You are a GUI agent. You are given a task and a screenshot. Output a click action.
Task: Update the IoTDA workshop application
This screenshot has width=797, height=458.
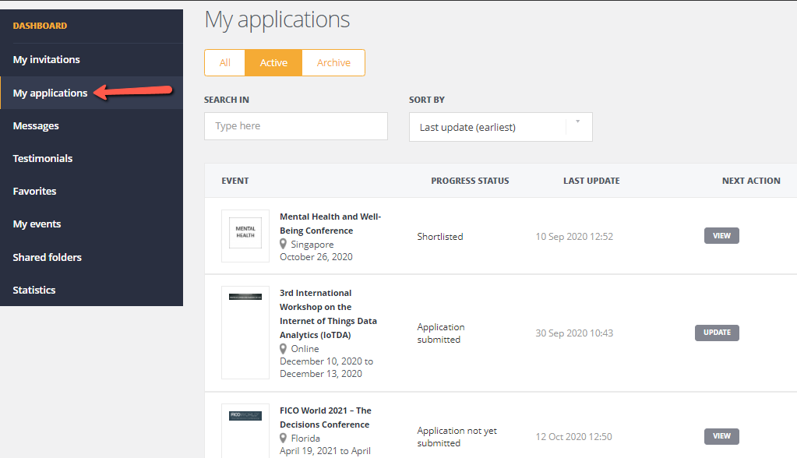(x=717, y=333)
